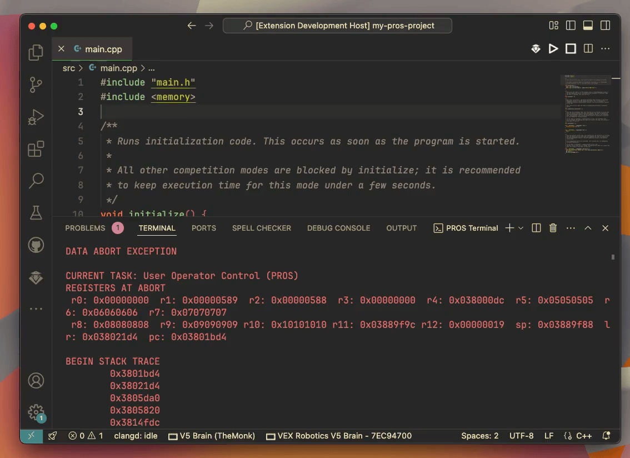Open the Source Control view
Screen dimensions: 630x458
[36, 85]
